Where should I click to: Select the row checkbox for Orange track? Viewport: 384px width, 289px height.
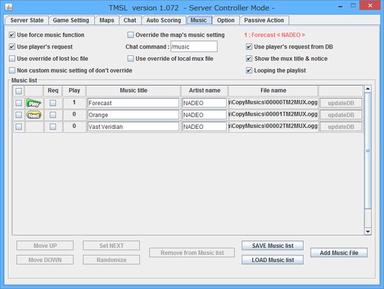[19, 115]
